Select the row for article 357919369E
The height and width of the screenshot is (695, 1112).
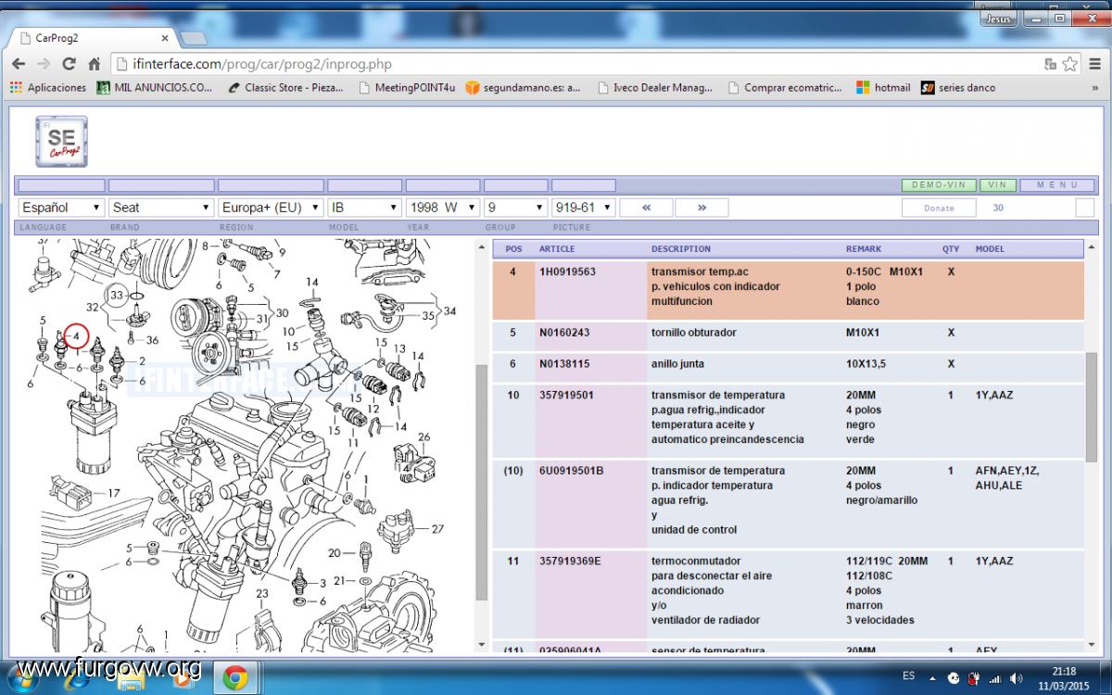tap(788, 593)
